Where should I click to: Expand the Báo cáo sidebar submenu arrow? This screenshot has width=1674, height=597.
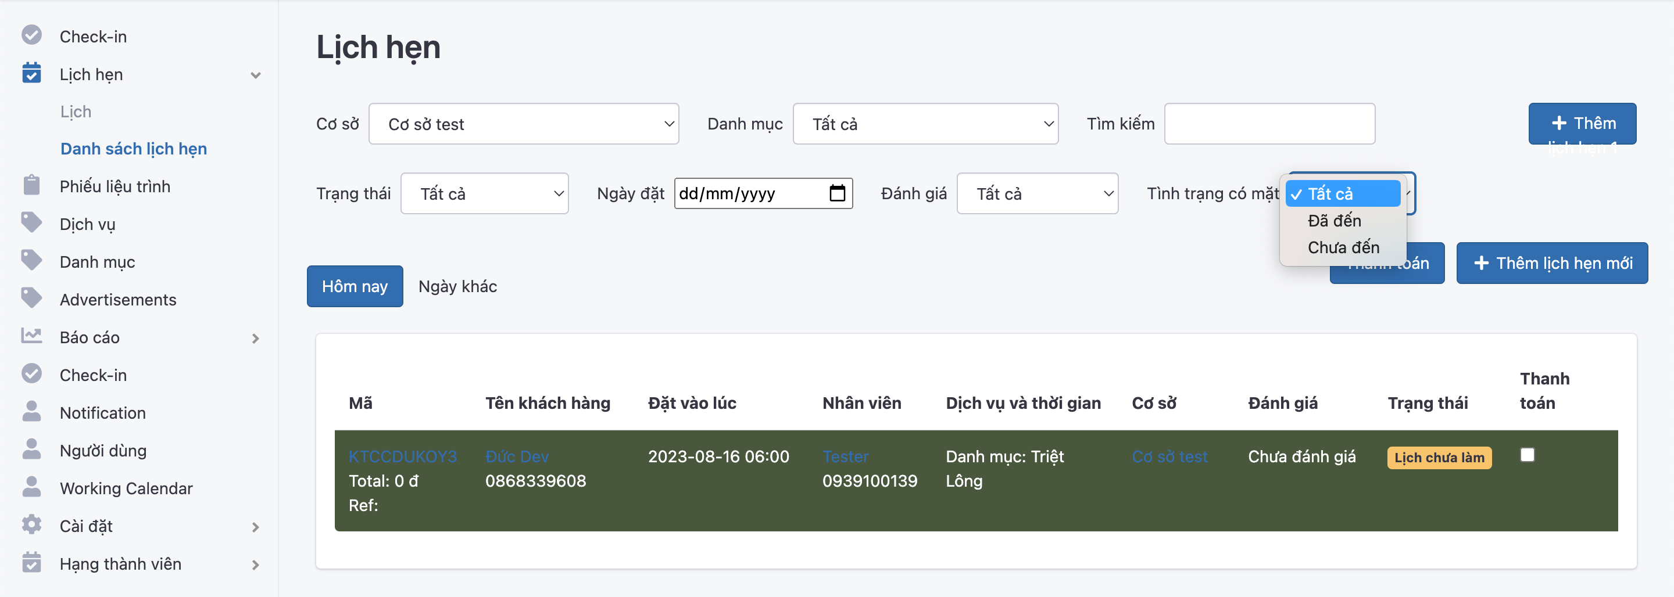coord(255,339)
